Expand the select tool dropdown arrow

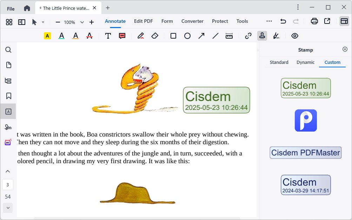tap(44, 22)
